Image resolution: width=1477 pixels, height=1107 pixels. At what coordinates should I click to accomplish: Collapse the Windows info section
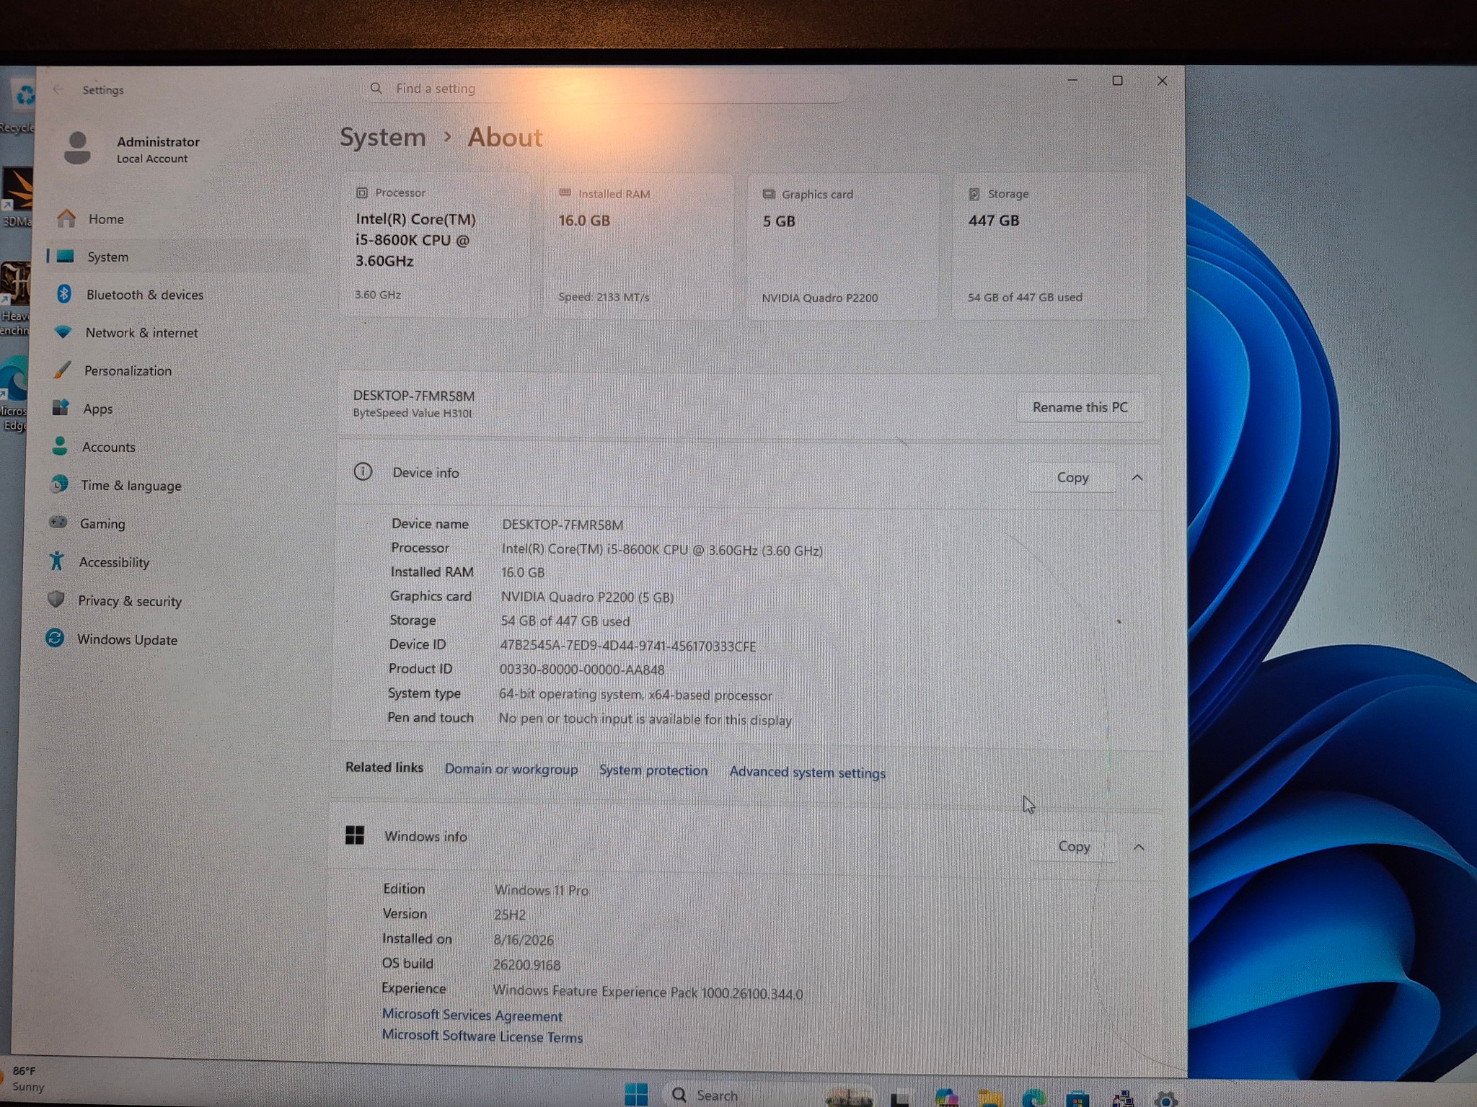coord(1139,848)
